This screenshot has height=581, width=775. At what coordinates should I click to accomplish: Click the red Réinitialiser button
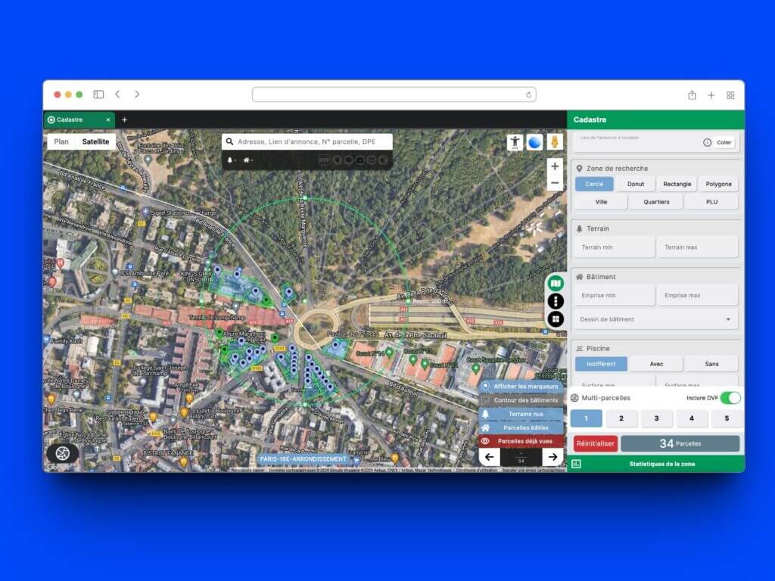tap(595, 444)
